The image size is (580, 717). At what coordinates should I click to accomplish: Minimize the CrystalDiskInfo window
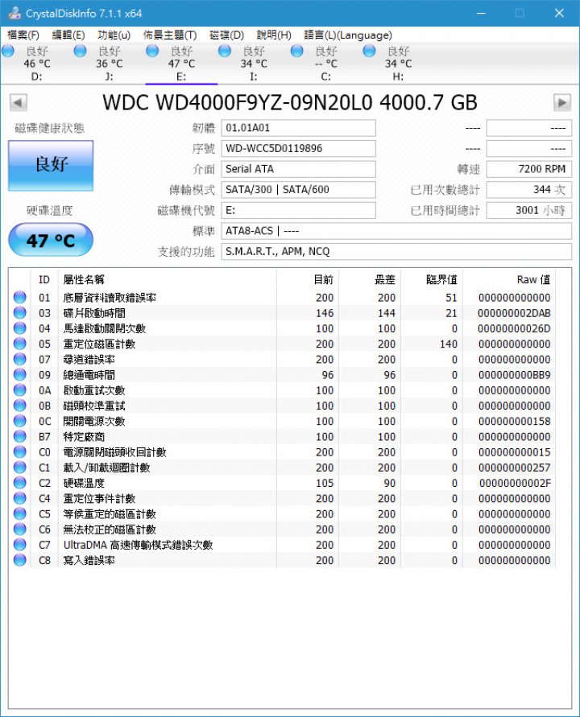481,13
